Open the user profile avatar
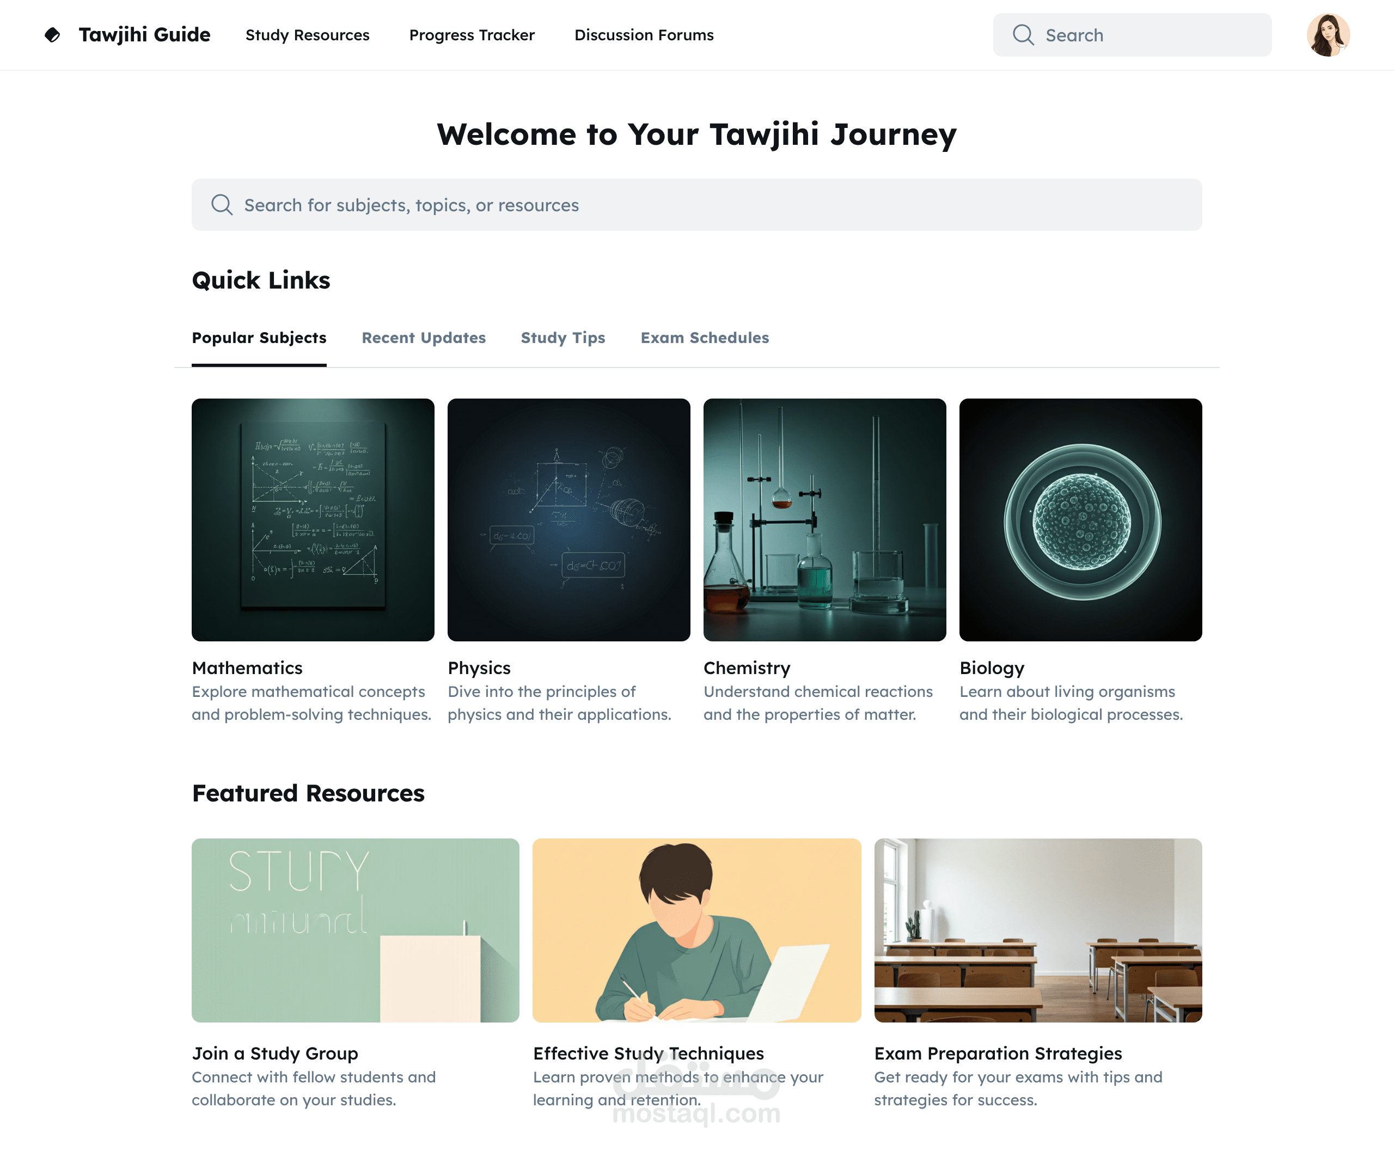 coord(1328,34)
